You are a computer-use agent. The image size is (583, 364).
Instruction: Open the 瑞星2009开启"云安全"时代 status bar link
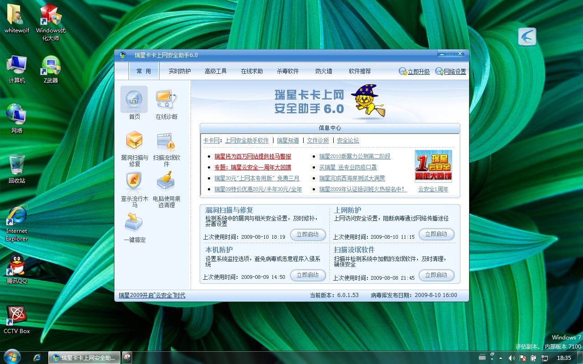click(x=152, y=295)
